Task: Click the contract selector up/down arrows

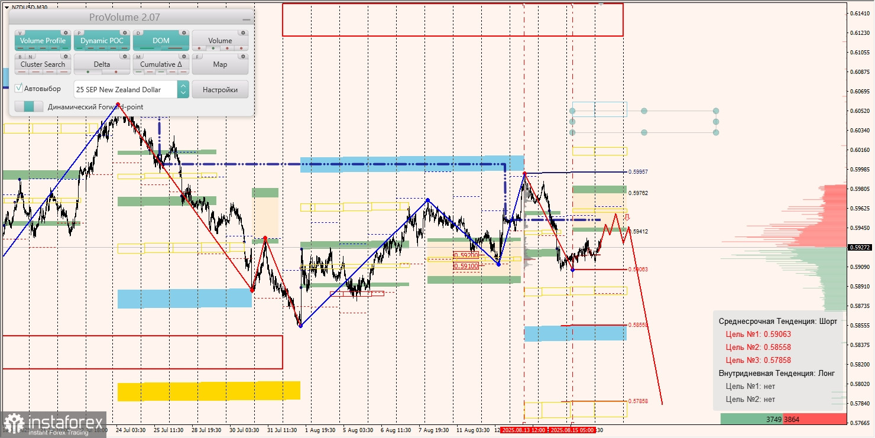Action: (x=183, y=89)
